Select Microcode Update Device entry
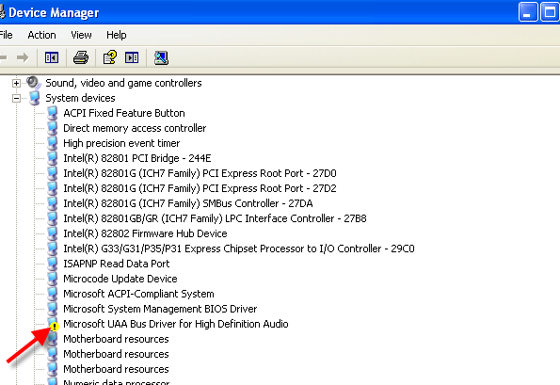The image size is (560, 385). 120,279
